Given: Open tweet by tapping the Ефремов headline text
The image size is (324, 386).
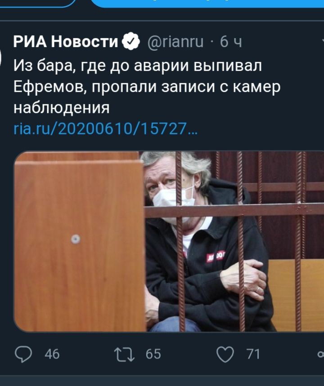Looking at the screenshot, I should (147, 87).
